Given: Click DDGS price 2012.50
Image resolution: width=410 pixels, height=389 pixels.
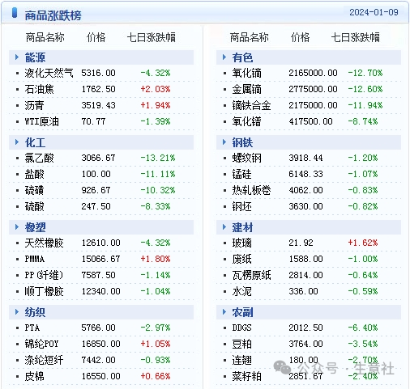Looking at the screenshot, I should click(305, 328).
